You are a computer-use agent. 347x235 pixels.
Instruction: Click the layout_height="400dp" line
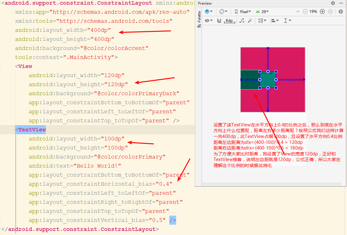[x=65, y=39]
